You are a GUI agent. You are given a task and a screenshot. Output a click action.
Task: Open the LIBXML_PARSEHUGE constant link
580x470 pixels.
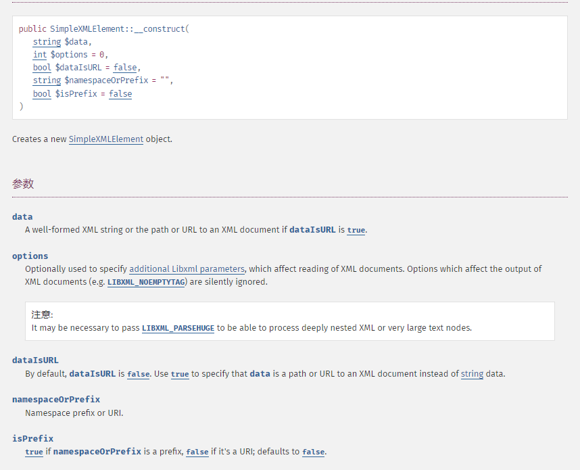pyautogui.click(x=178, y=328)
